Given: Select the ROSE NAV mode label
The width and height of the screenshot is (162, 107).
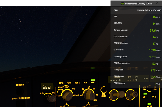Looking at the screenshot, I should [67, 87].
